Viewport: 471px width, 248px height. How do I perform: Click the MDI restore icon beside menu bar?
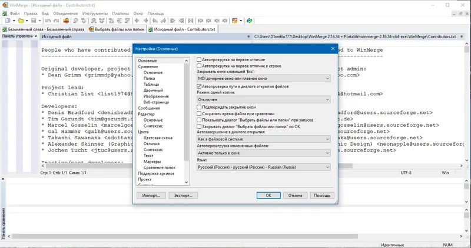point(460,14)
